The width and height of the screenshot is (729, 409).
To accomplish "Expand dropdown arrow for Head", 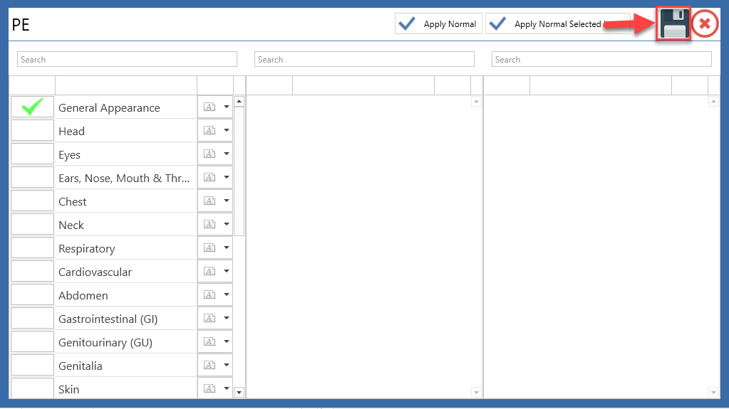I will coord(227,130).
